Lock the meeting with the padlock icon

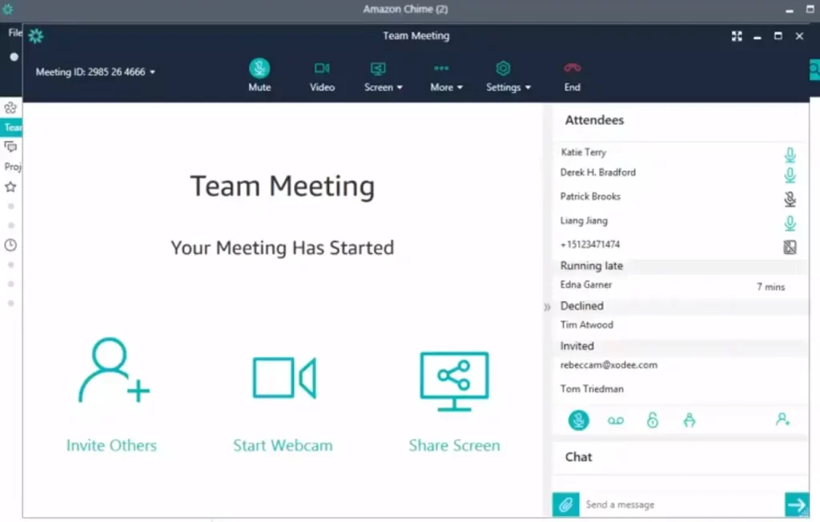click(652, 420)
